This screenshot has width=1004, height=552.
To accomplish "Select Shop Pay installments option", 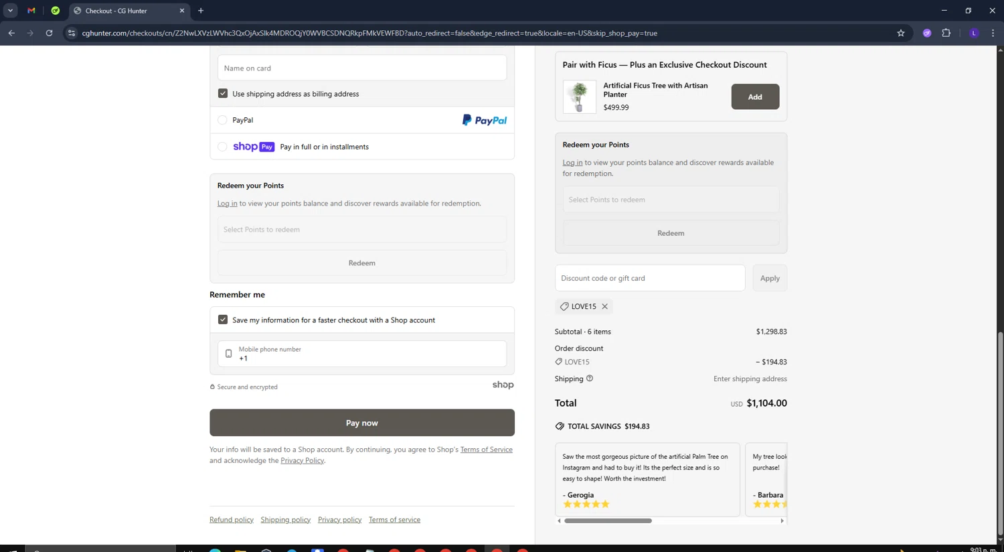I will (x=222, y=147).
